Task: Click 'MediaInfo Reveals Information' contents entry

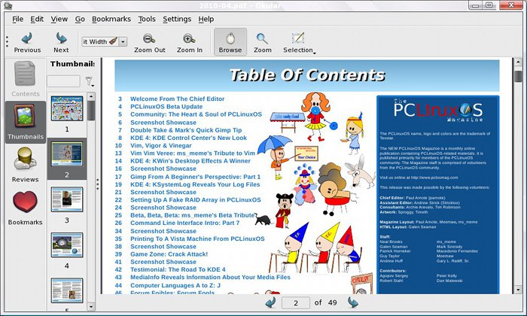Action: 210,277
